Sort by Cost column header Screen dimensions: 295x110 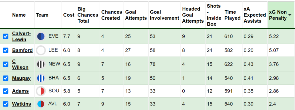(x=69, y=15)
